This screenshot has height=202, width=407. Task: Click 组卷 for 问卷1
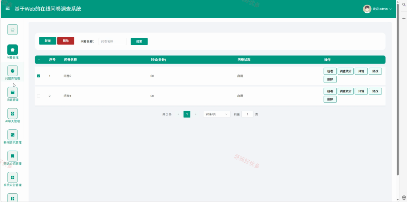coord(330,91)
